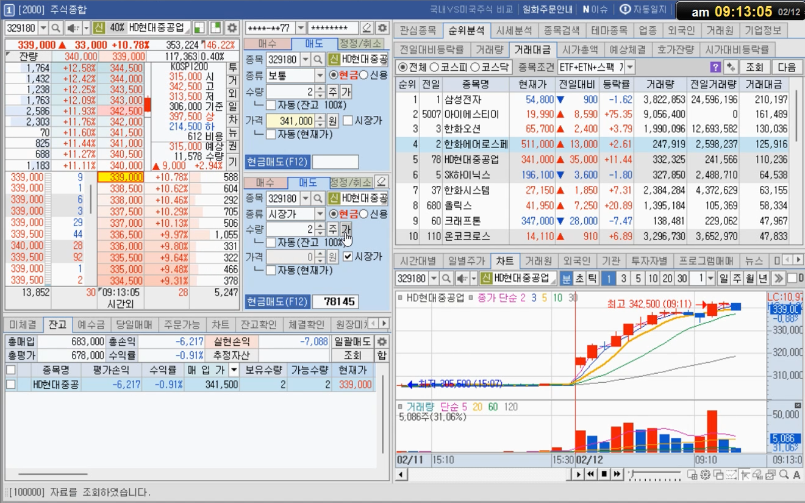Open the 미체결 tab in bottom panel

pyautogui.click(x=23, y=324)
